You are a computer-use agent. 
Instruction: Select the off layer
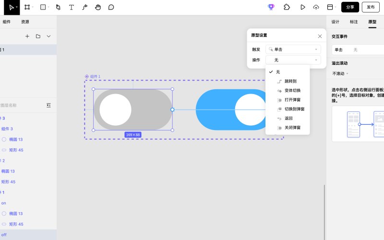28,235
